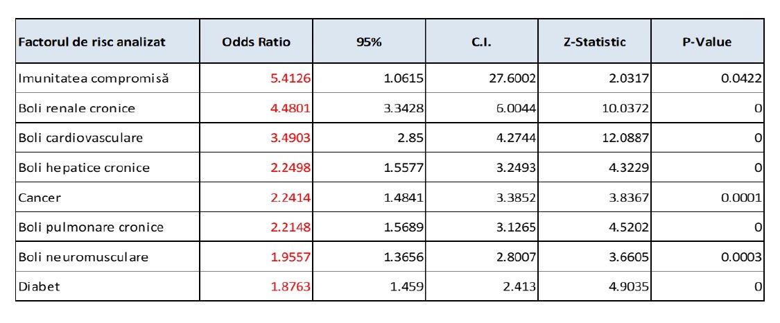This screenshot has height=323, width=780.
Task: Click the 'Imunitatea compromisă' row label
Action: tap(94, 79)
